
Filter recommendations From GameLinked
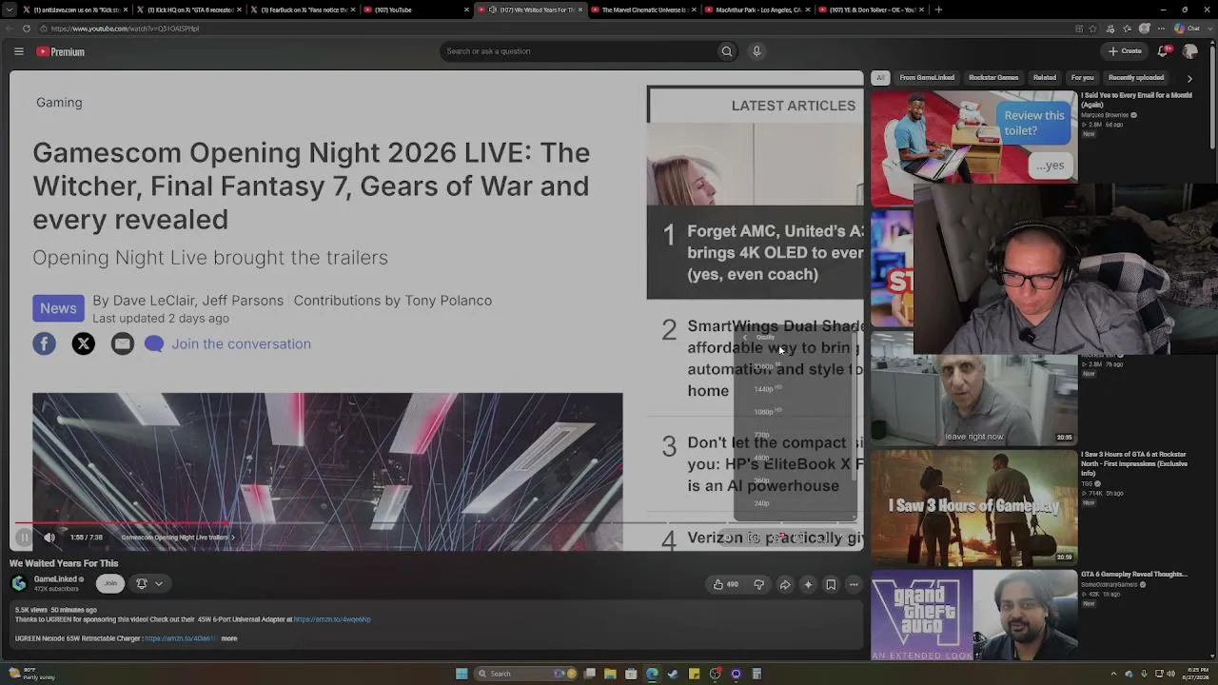pos(927,78)
